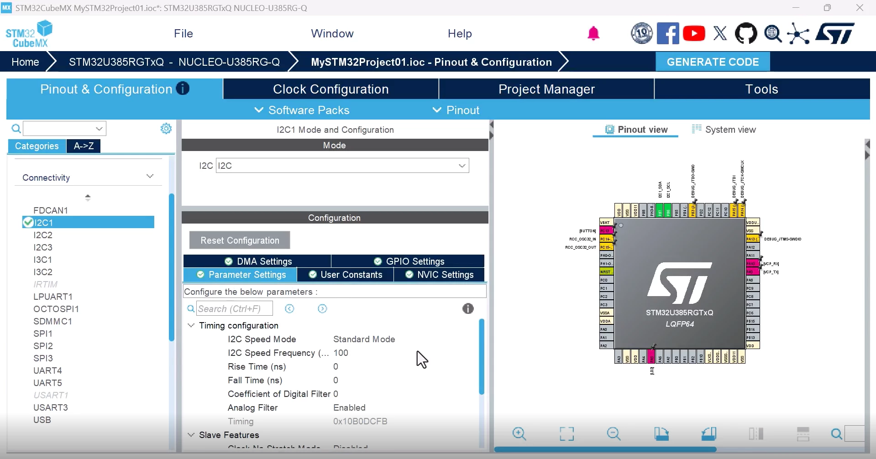876x459 pixels.
Task: Toggle the I2C1 enabled checkmark
Action: (28, 222)
